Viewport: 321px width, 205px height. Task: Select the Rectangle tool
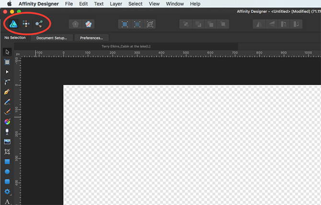click(x=7, y=162)
